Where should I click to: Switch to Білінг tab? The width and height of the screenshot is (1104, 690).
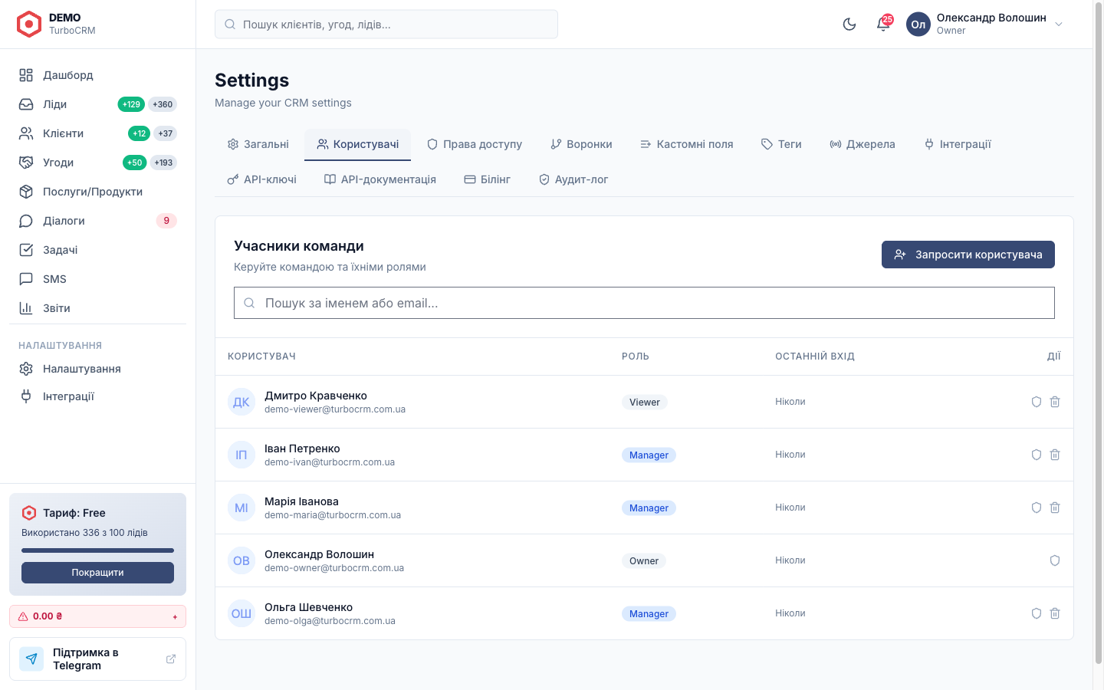pos(488,179)
